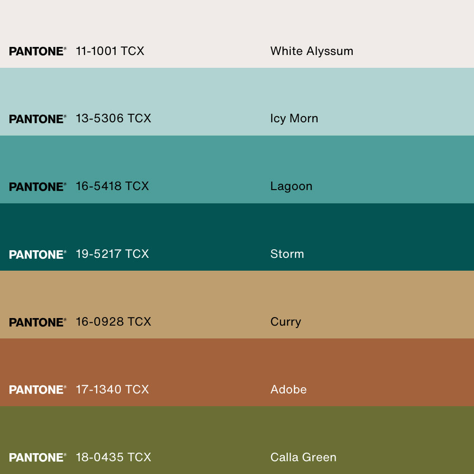The height and width of the screenshot is (474, 474).
Task: Select the White Alyssum color name
Action: (x=311, y=51)
